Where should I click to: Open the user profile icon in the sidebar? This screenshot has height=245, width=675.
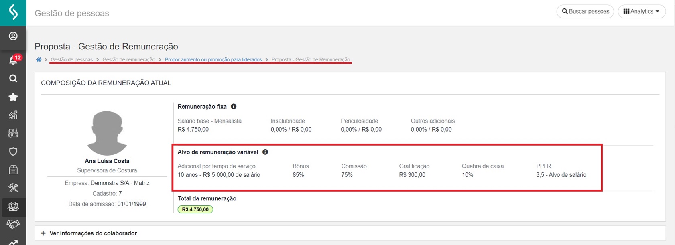tap(13, 36)
